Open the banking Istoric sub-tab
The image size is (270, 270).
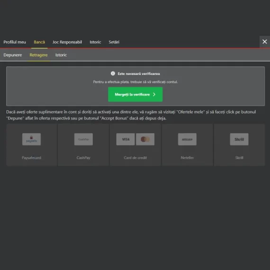61,55
